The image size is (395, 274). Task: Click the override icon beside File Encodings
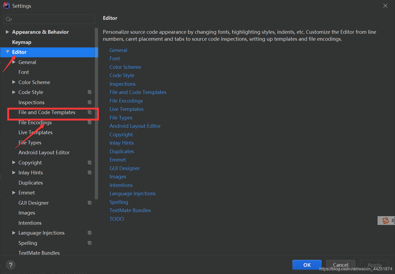point(90,122)
